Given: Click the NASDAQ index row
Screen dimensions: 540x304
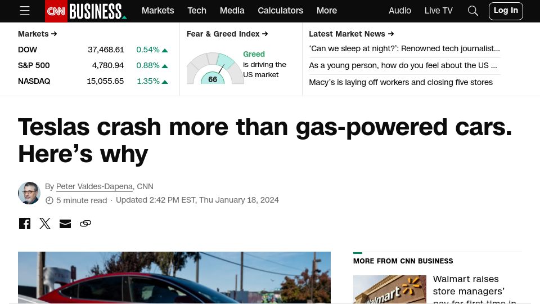Looking at the screenshot, I should click(93, 81).
